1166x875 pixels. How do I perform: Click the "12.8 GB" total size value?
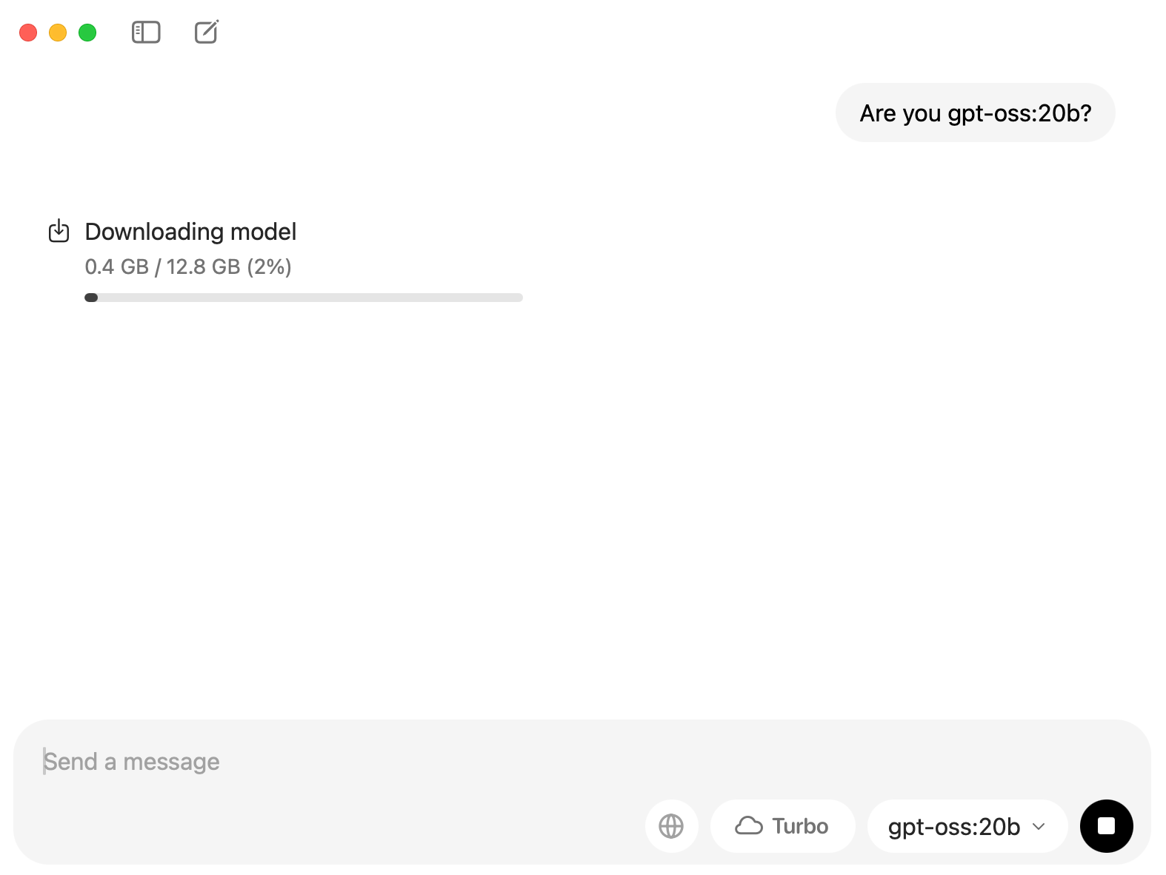[x=203, y=266]
